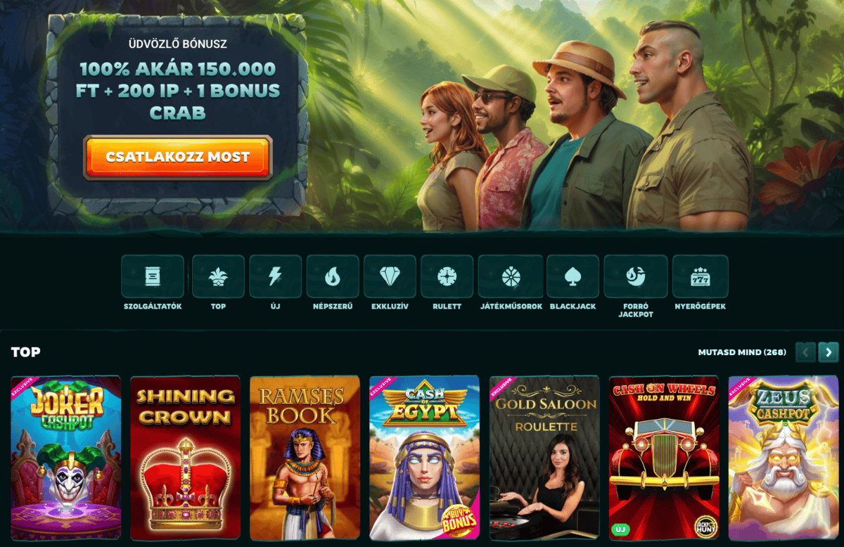Open the Exkluzív diamond category

point(390,276)
